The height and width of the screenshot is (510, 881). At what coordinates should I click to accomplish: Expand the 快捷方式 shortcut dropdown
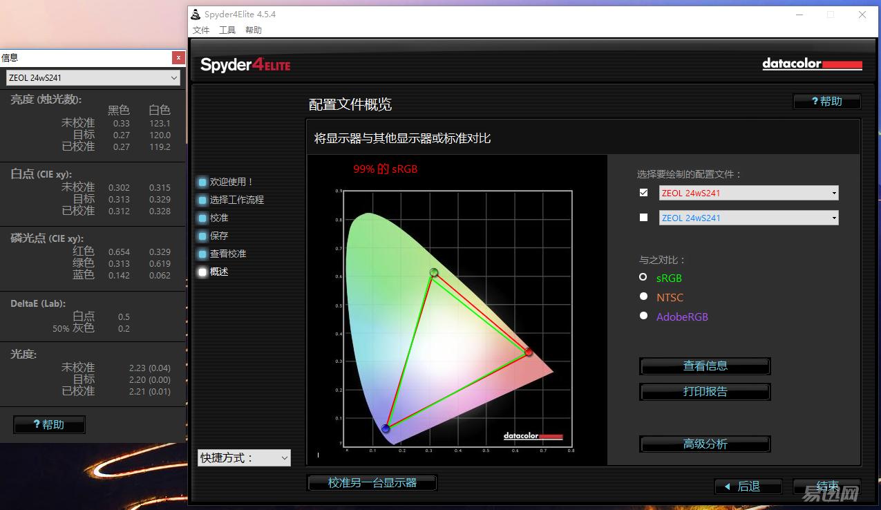pos(244,457)
